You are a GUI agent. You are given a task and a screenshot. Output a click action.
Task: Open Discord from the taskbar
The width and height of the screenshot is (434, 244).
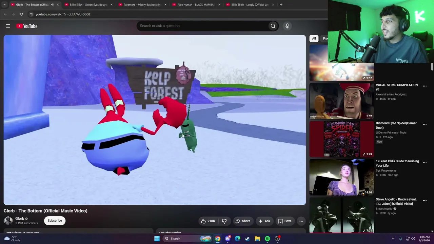(228, 239)
